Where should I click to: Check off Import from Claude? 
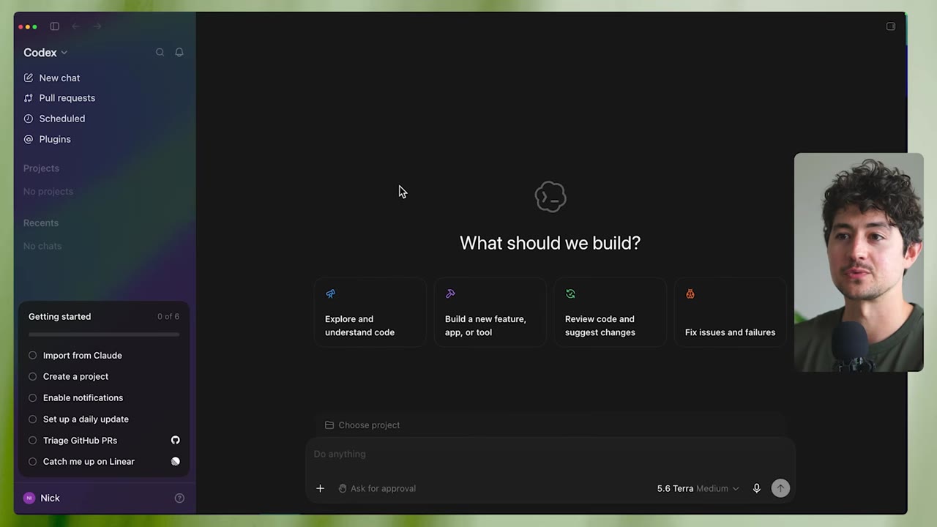coord(32,356)
